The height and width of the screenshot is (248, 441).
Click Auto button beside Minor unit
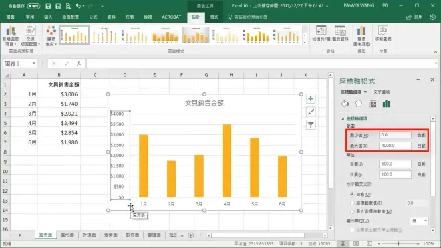point(421,175)
